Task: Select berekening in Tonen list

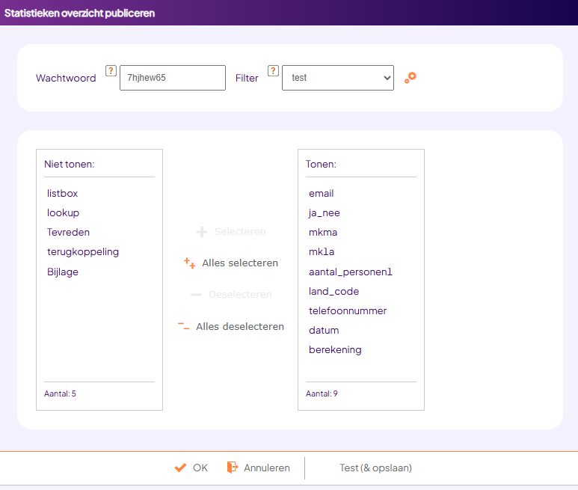Action: [335, 349]
